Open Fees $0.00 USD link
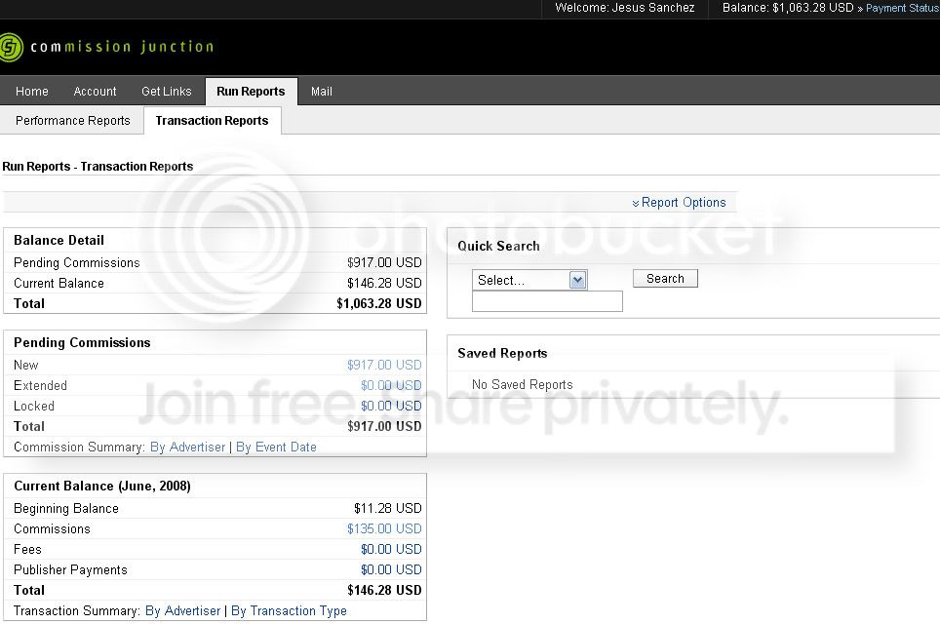 (391, 549)
